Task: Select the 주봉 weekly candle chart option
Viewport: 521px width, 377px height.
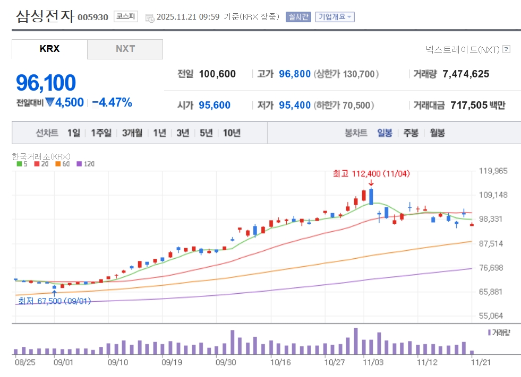Action: point(411,133)
